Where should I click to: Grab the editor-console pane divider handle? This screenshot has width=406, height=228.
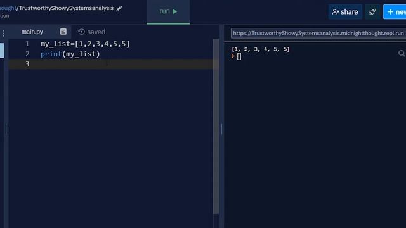pos(221,129)
